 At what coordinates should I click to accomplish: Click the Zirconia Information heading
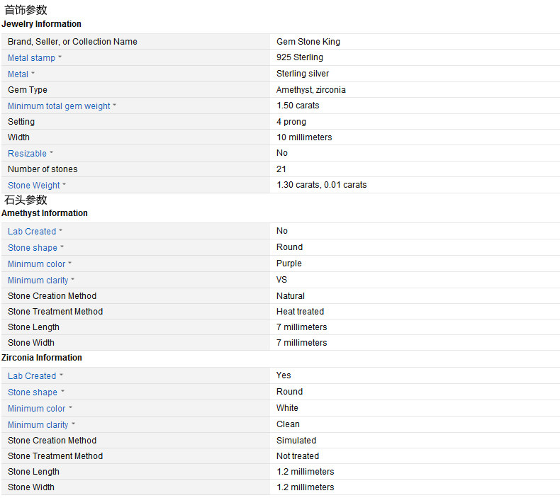pyautogui.click(x=42, y=358)
